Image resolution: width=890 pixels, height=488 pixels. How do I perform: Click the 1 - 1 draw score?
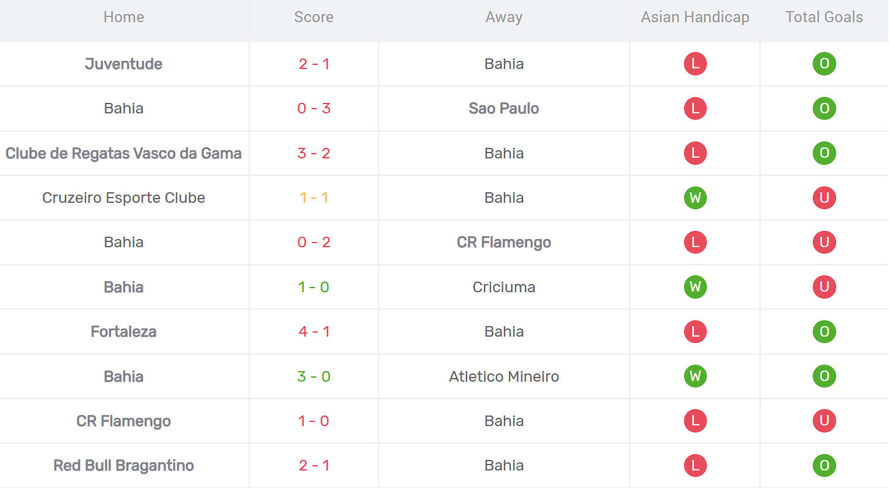coord(314,198)
